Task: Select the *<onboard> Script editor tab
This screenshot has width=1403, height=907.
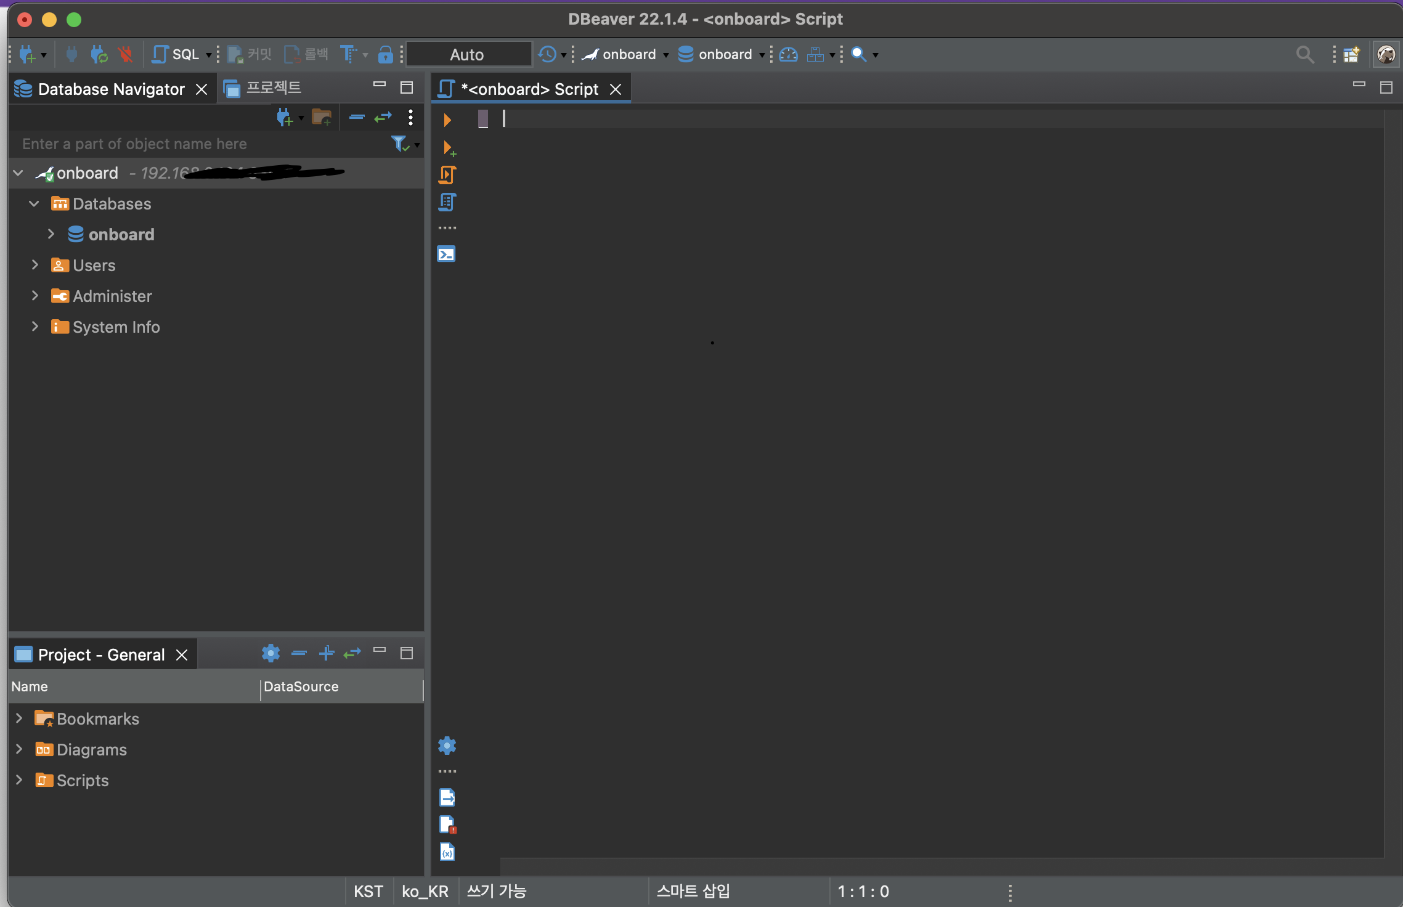Action: 529,89
